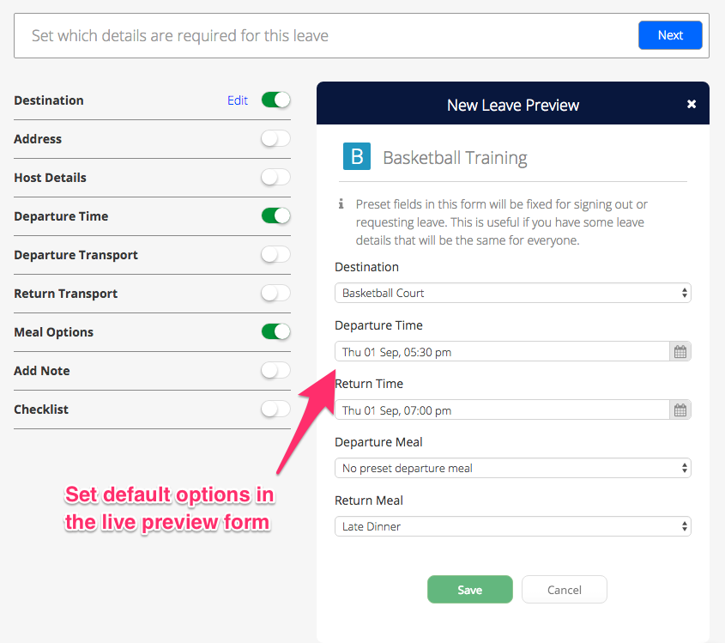Click the blue Basketball Training 'B' icon
Image resolution: width=725 pixels, height=643 pixels.
coord(357,157)
